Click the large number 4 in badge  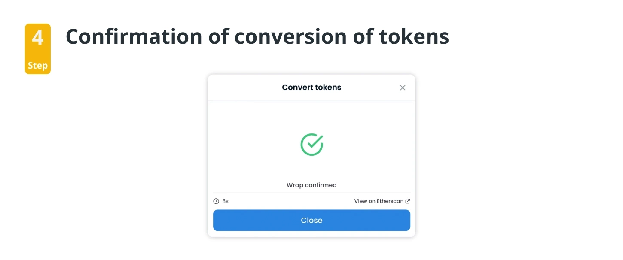point(38,38)
